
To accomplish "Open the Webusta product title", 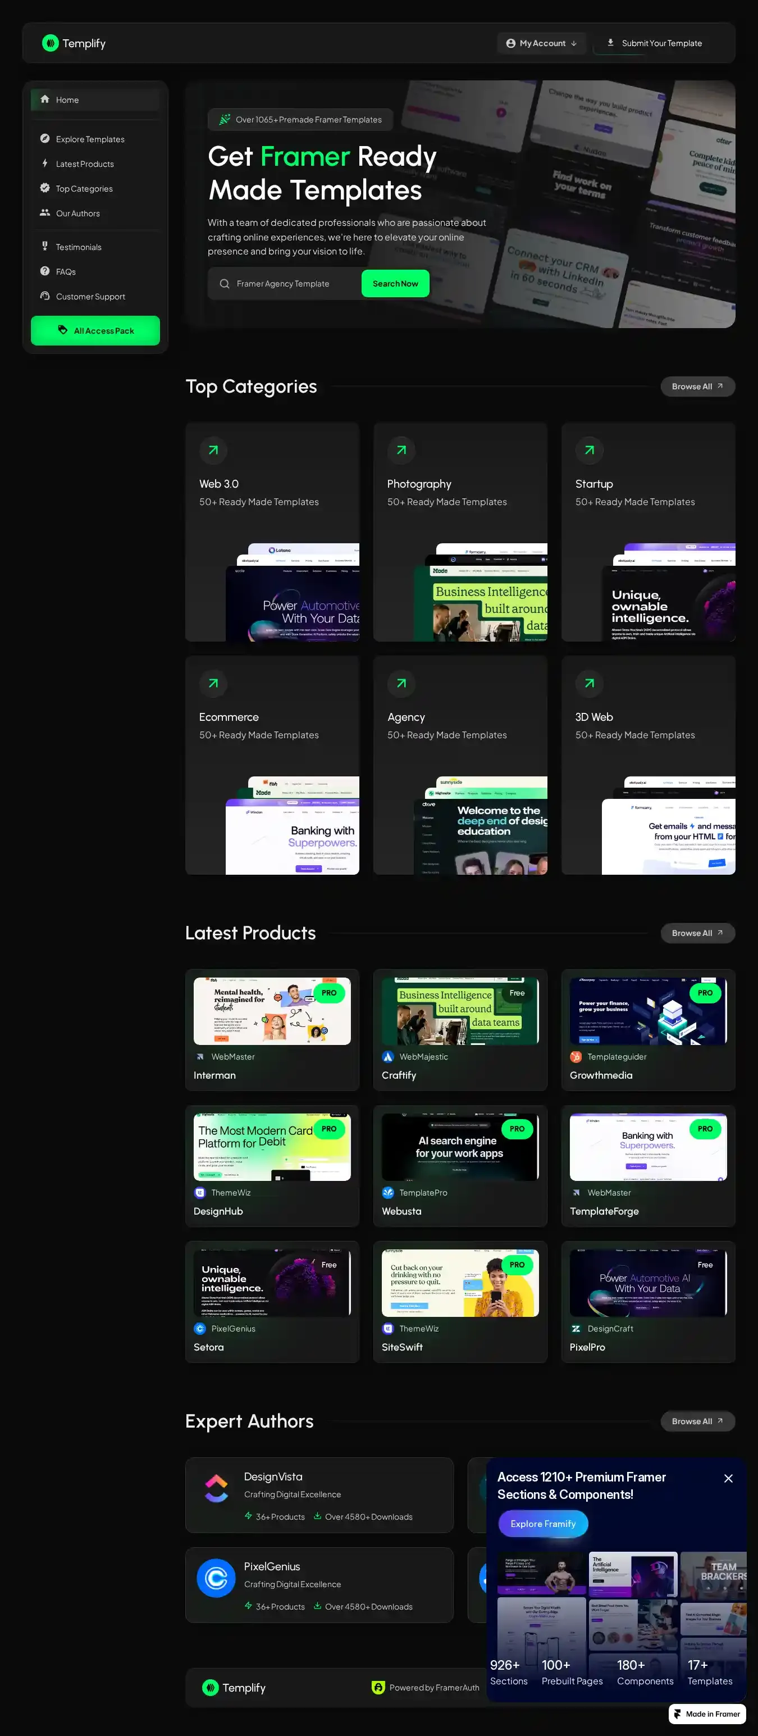I will [401, 1211].
